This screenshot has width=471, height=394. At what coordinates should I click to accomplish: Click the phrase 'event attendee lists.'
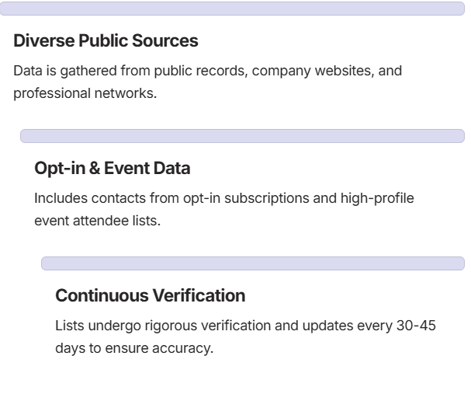click(98, 221)
